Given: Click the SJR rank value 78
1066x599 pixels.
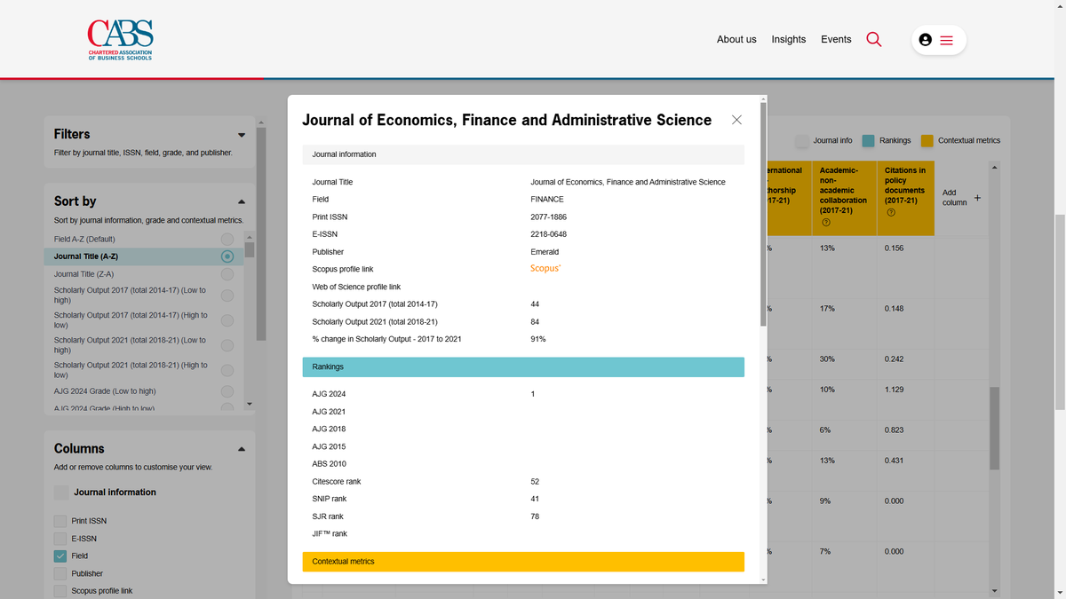Looking at the screenshot, I should coord(535,516).
